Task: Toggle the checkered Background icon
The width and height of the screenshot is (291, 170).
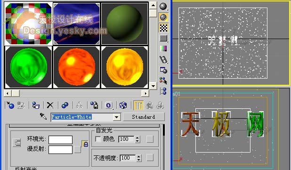Action: coord(163,28)
